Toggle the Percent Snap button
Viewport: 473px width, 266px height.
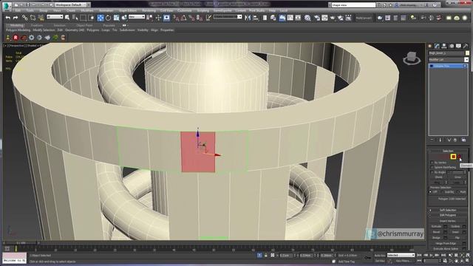coord(191,18)
